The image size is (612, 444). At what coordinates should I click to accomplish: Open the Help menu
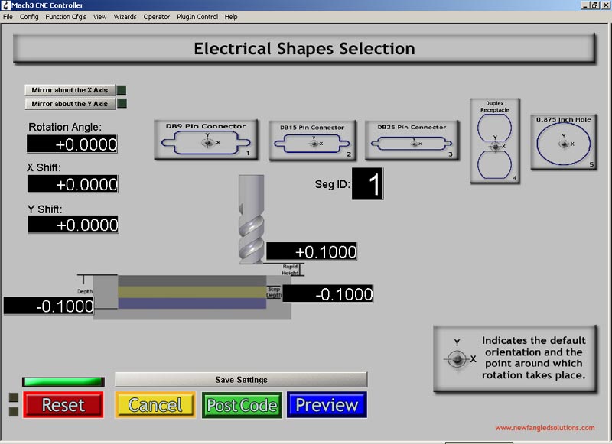point(231,17)
